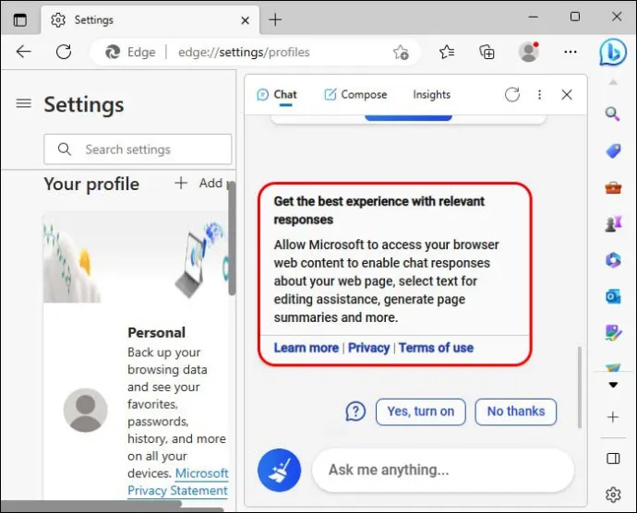Close the Bing Chat sidebar pane
The image size is (637, 513).
[x=567, y=95]
